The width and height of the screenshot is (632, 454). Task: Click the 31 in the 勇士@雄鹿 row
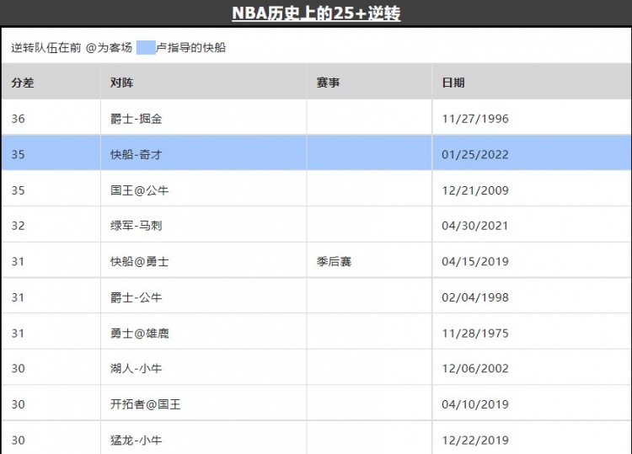pyautogui.click(x=19, y=334)
